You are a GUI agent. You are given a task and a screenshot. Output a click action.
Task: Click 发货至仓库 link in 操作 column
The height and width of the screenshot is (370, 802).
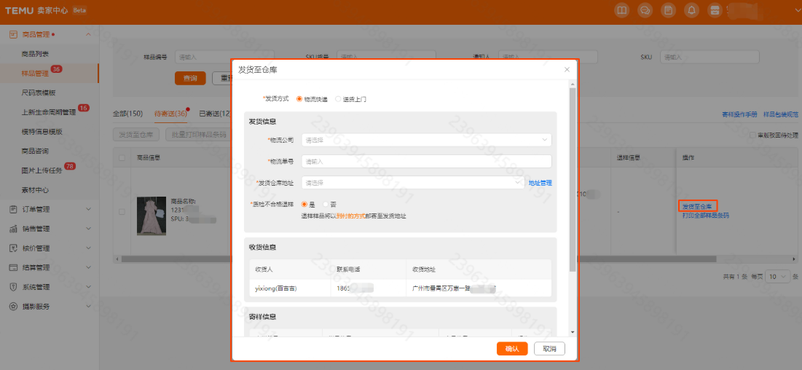(x=696, y=206)
